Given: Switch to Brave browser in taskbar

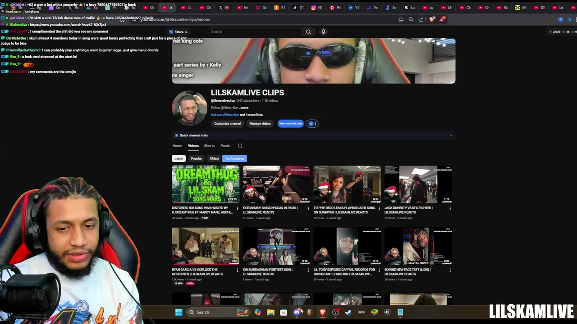Looking at the screenshot, I should tap(323, 312).
